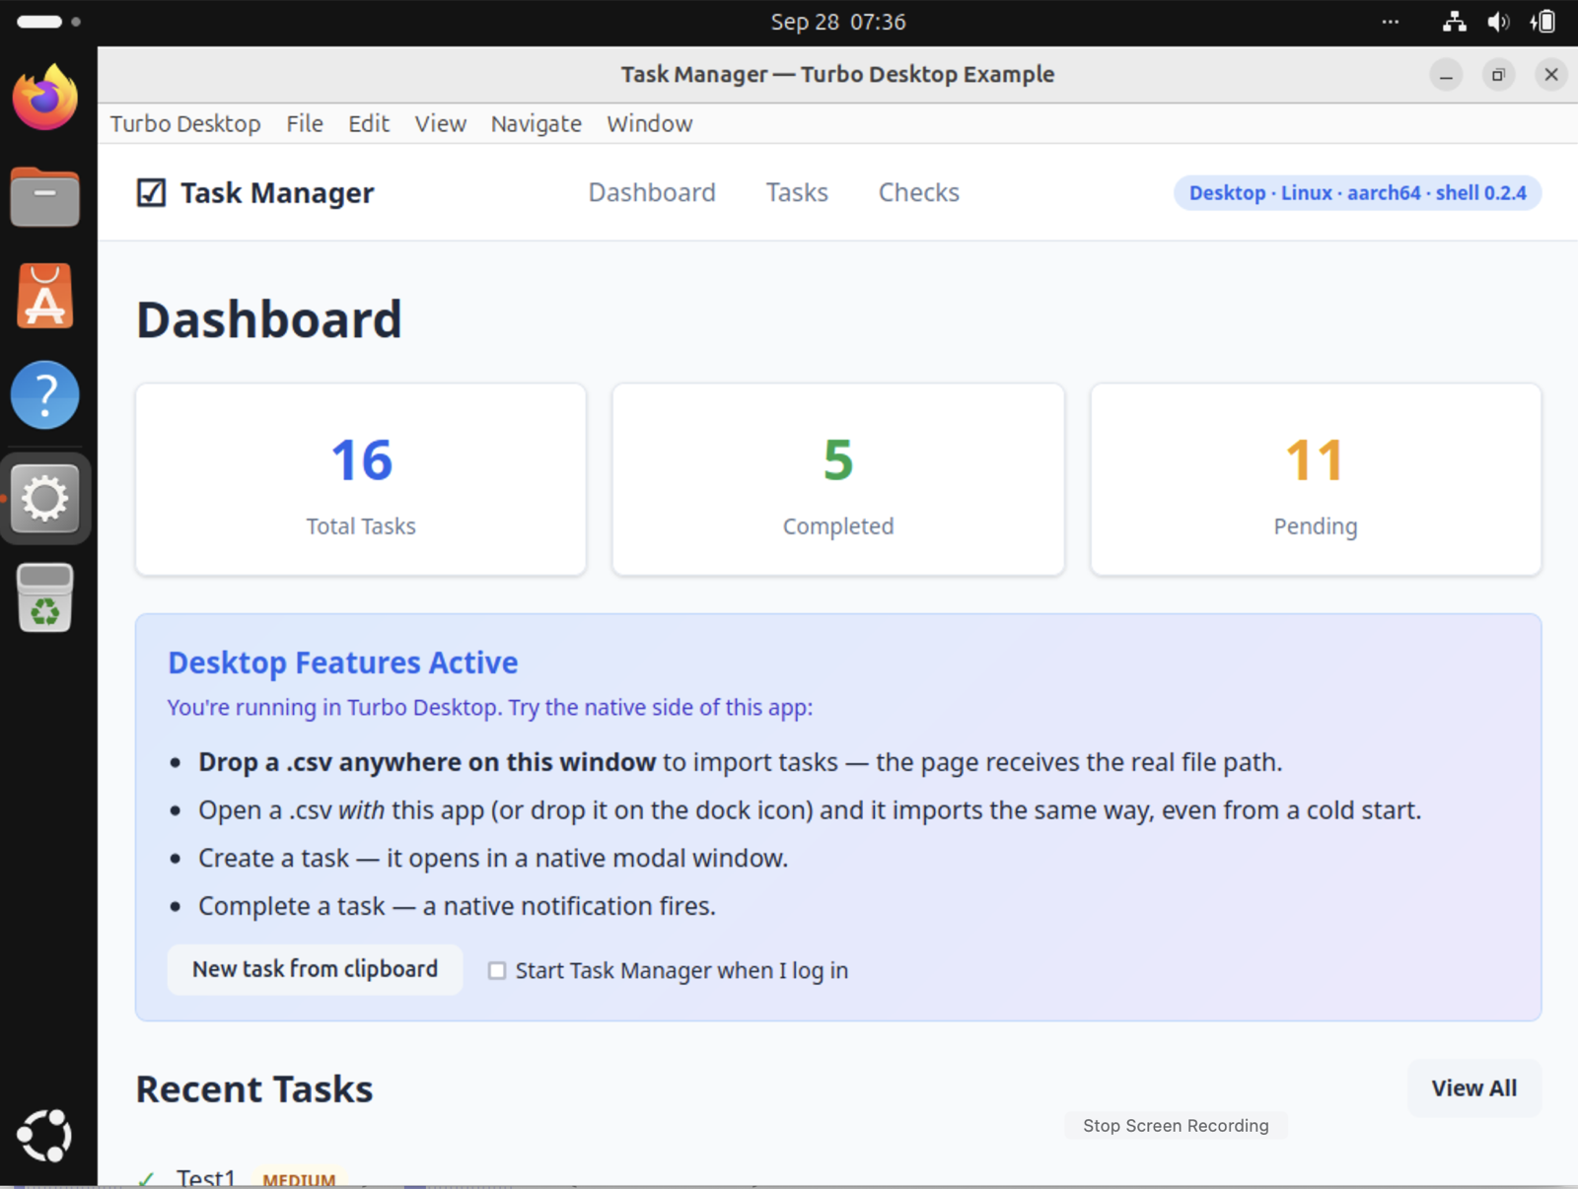Open the Turbo Desktop menu
The image size is (1578, 1189).
pyautogui.click(x=185, y=124)
